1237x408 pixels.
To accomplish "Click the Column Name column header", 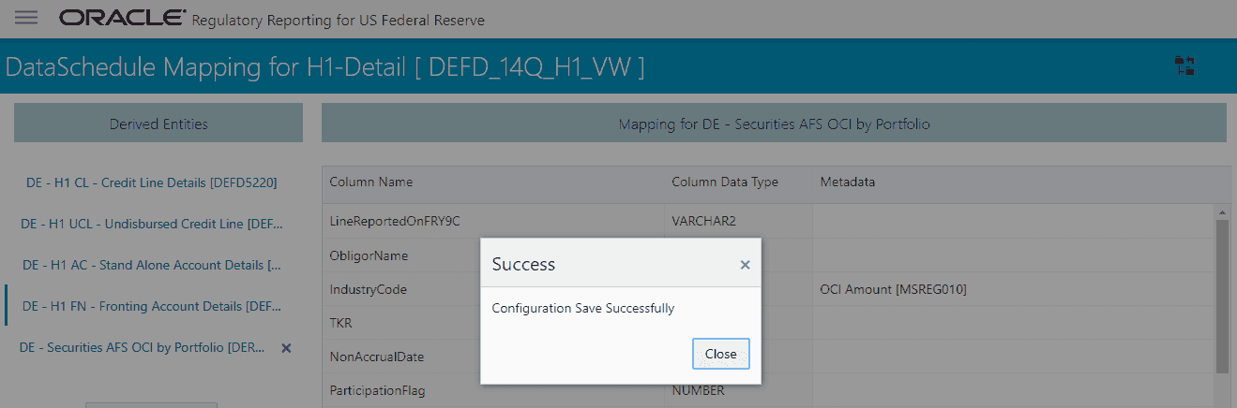I will pyautogui.click(x=371, y=182).
